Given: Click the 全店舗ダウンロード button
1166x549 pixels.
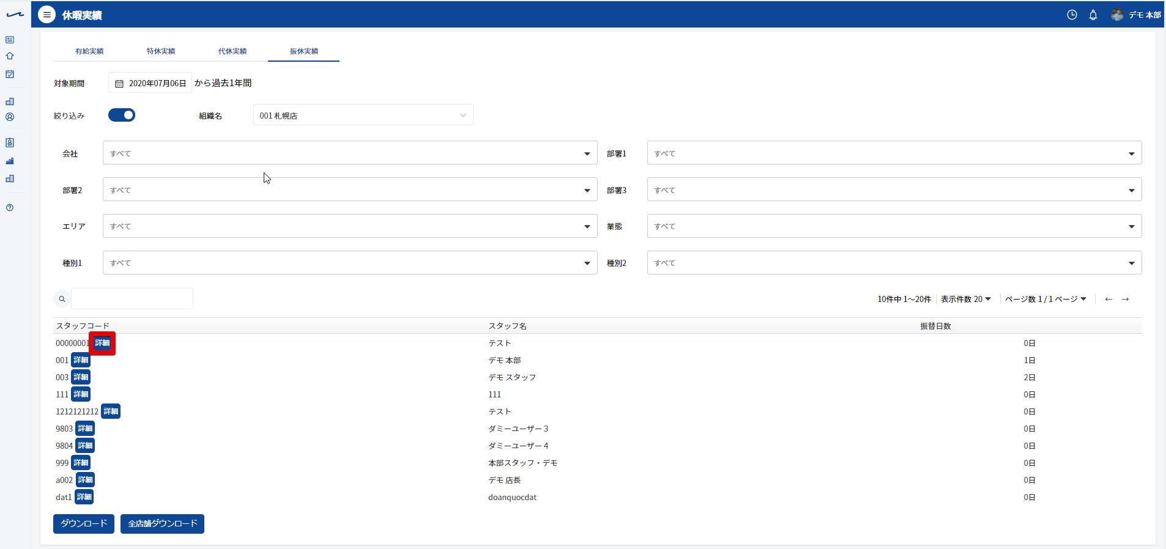Looking at the screenshot, I should [x=162, y=524].
